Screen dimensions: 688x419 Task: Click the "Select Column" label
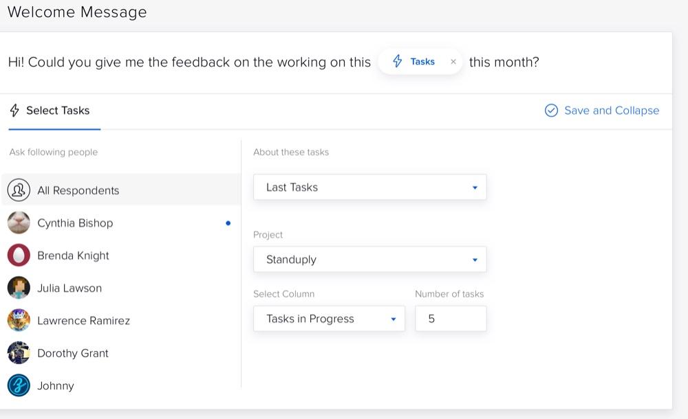284,294
